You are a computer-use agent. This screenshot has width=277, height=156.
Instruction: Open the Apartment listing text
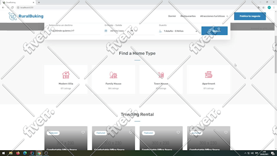click(x=209, y=84)
